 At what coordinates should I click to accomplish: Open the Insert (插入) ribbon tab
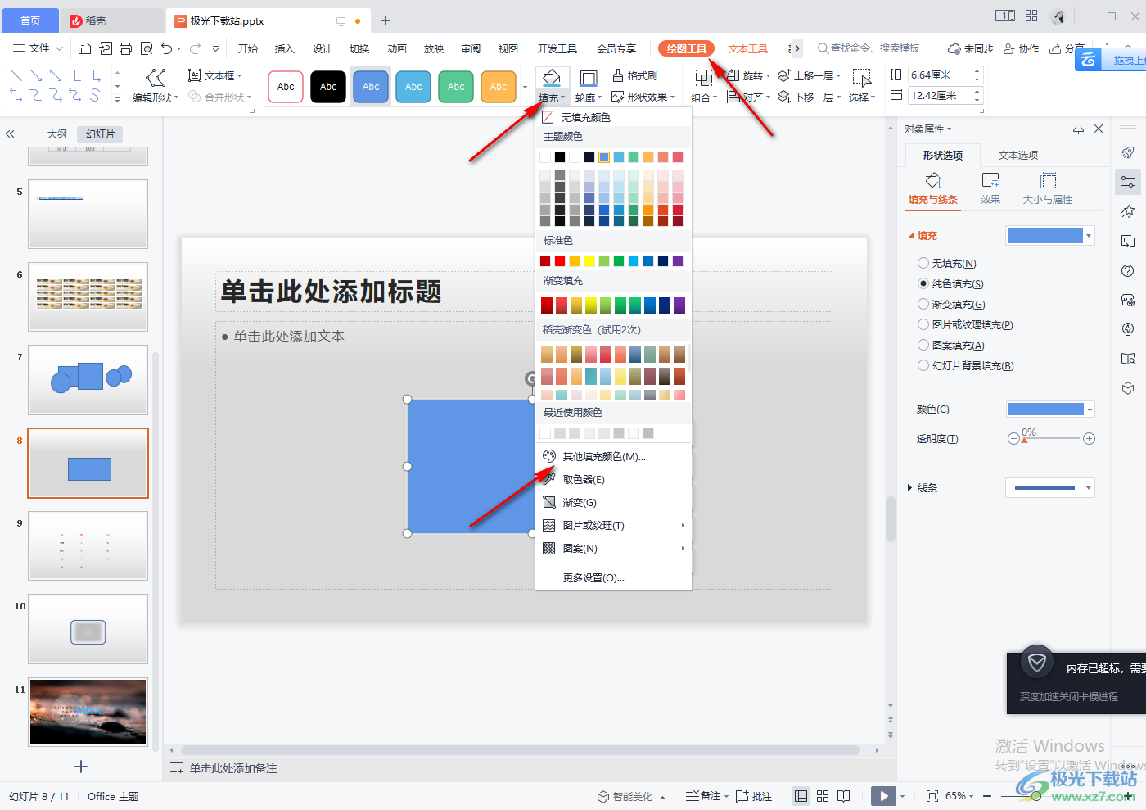point(284,49)
